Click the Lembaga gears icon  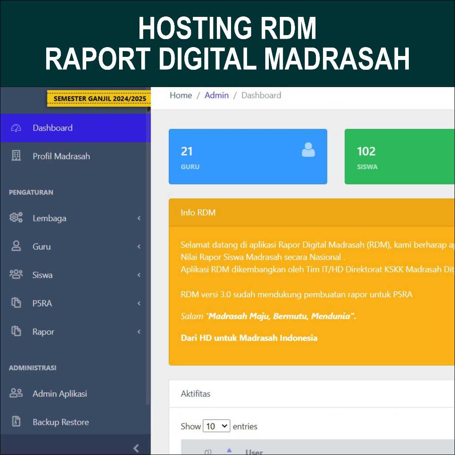click(x=16, y=218)
